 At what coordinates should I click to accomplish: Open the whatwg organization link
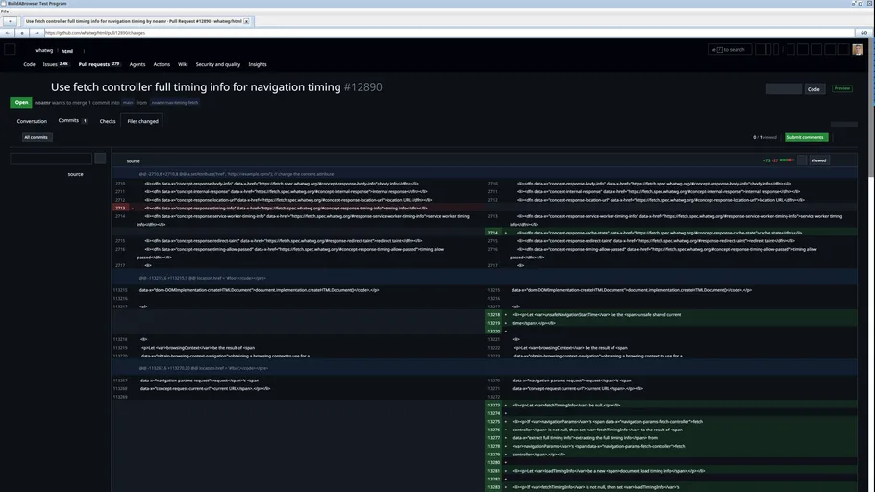pos(43,50)
